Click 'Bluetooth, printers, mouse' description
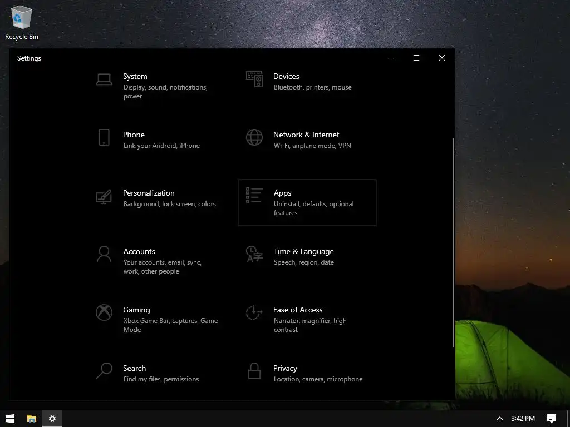This screenshot has height=427, width=570. (x=313, y=87)
